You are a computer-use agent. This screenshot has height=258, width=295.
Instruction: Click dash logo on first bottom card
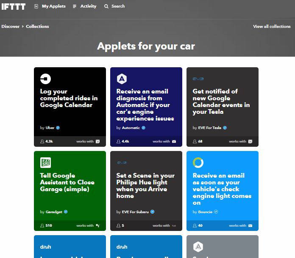click(45, 247)
